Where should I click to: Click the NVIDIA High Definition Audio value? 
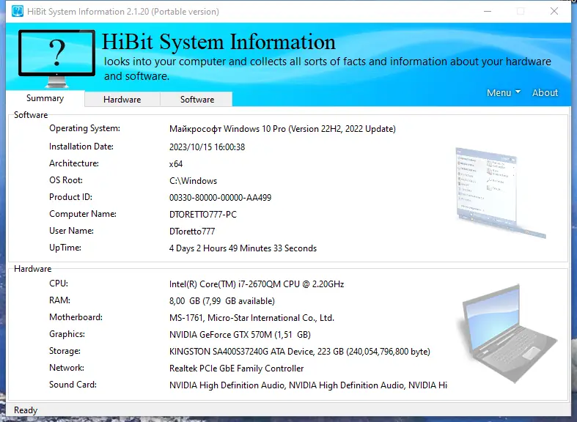point(308,385)
